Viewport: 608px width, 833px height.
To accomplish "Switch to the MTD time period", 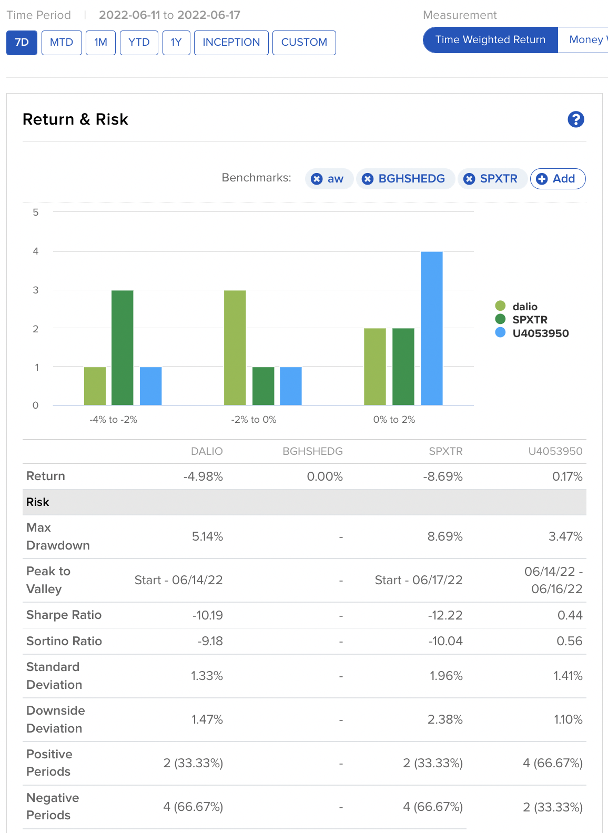I will coord(62,43).
